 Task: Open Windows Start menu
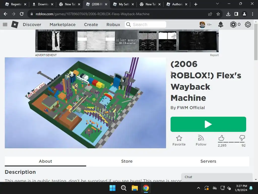[x=113, y=188]
